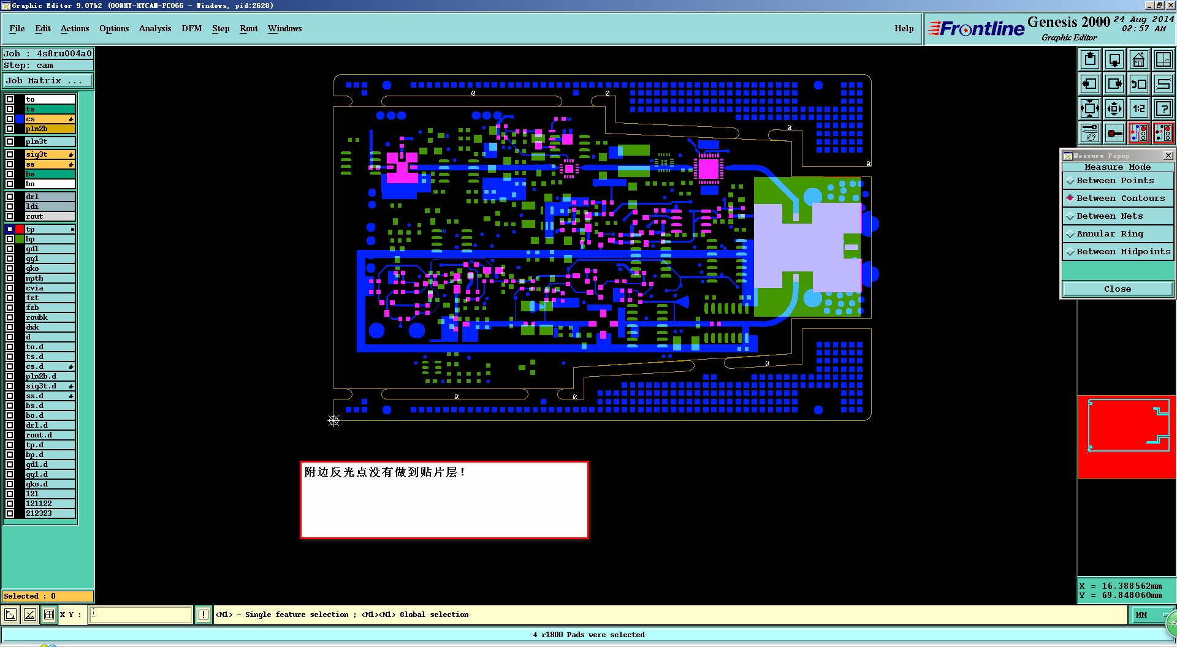Toggle checkbox for layer 'tp'

click(x=10, y=229)
